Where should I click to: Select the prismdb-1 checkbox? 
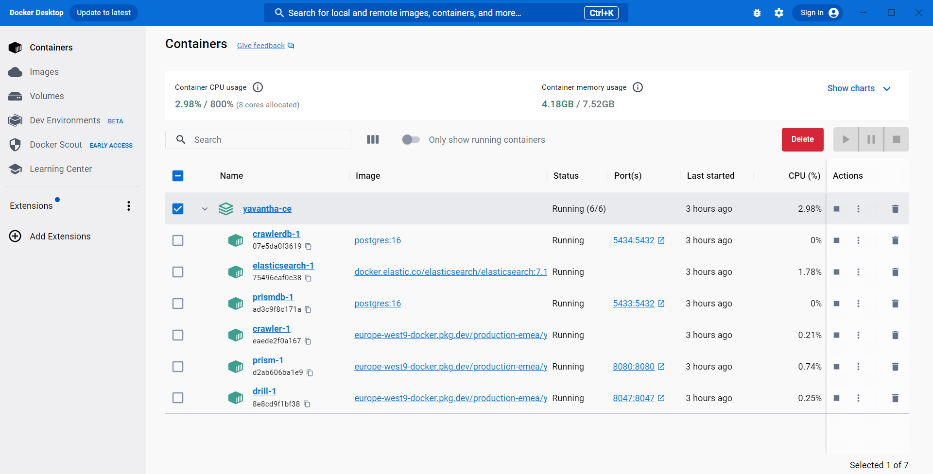tap(178, 304)
